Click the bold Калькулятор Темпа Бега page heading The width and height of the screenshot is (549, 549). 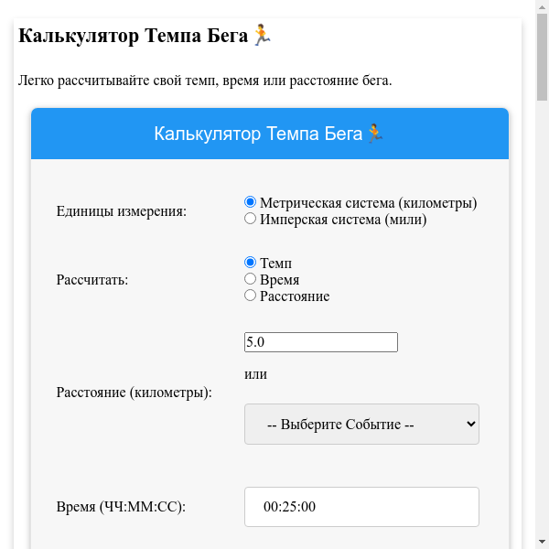click(x=134, y=36)
